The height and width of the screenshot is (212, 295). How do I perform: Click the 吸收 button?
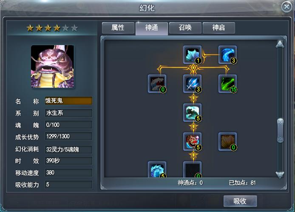click(240, 201)
